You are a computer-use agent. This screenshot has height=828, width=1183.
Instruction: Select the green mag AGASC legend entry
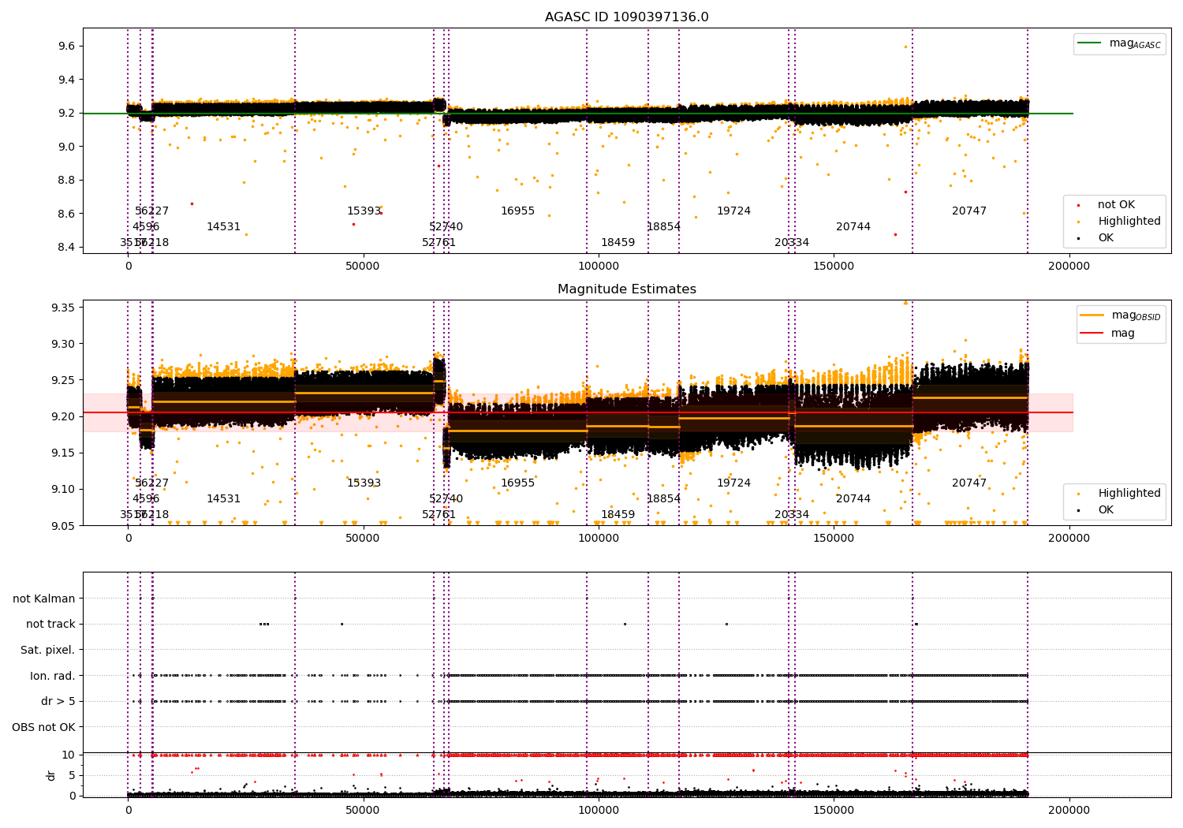click(1120, 44)
